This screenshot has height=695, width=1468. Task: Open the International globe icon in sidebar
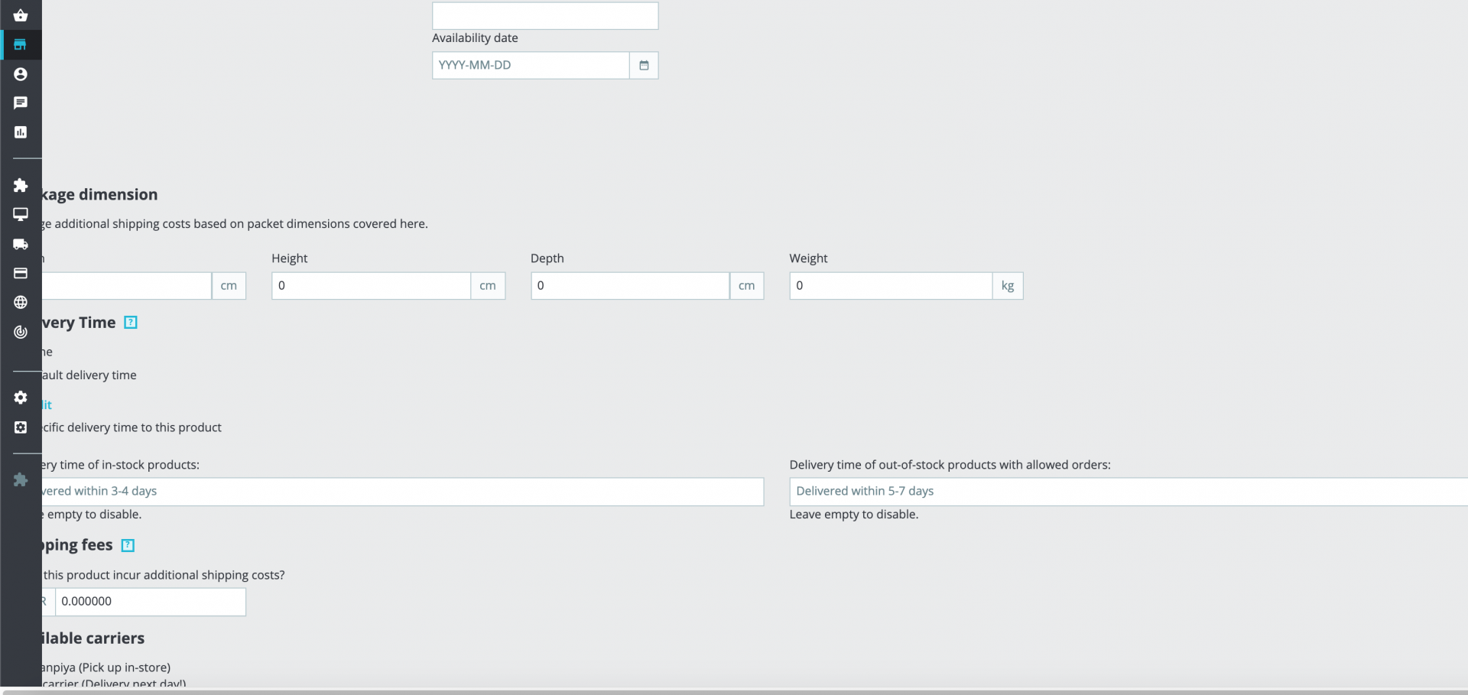pyautogui.click(x=21, y=302)
